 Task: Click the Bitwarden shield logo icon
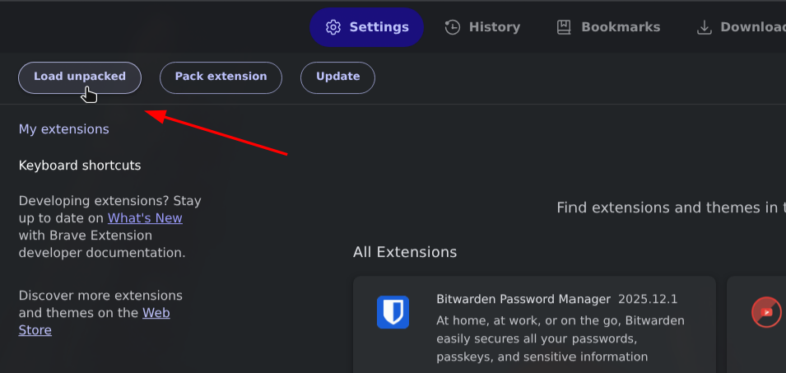[x=393, y=313]
